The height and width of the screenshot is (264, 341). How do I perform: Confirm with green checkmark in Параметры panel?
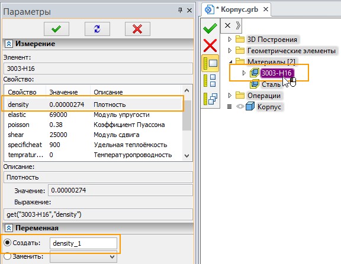pos(56,29)
